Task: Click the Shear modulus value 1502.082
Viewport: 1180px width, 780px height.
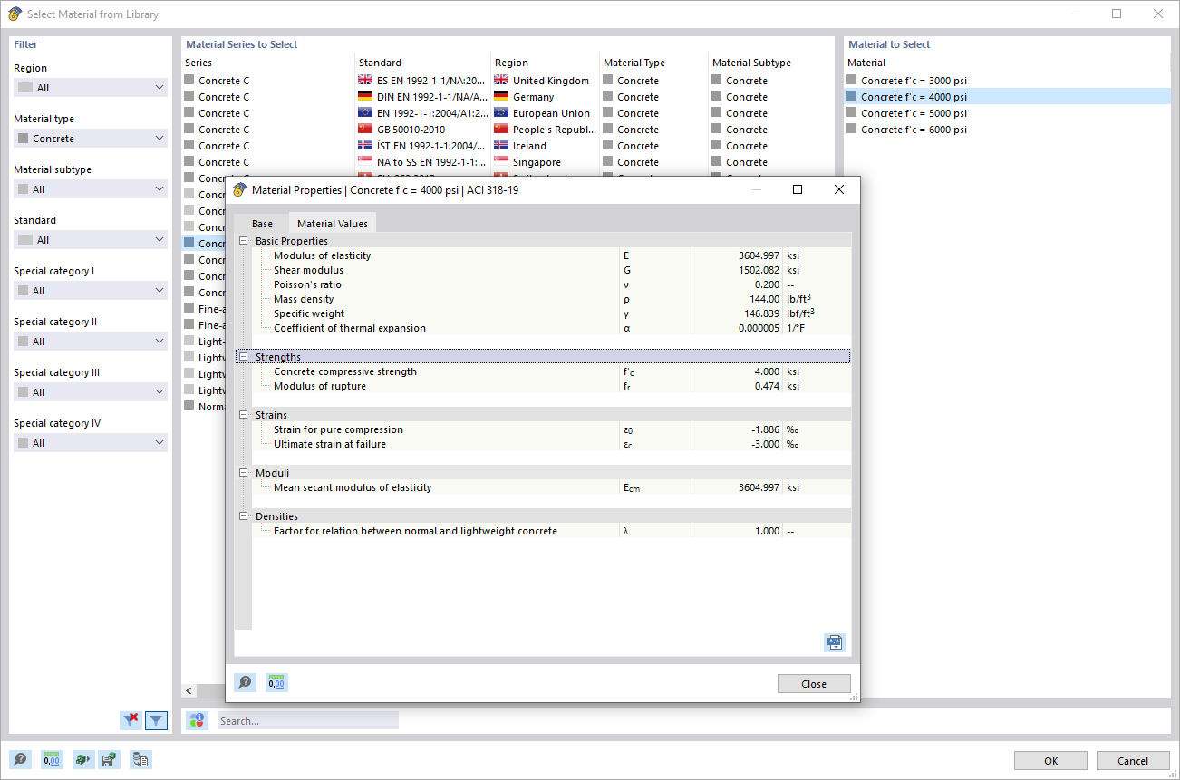Action: (759, 270)
